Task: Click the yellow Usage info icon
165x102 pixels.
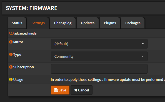Action: 11,79
